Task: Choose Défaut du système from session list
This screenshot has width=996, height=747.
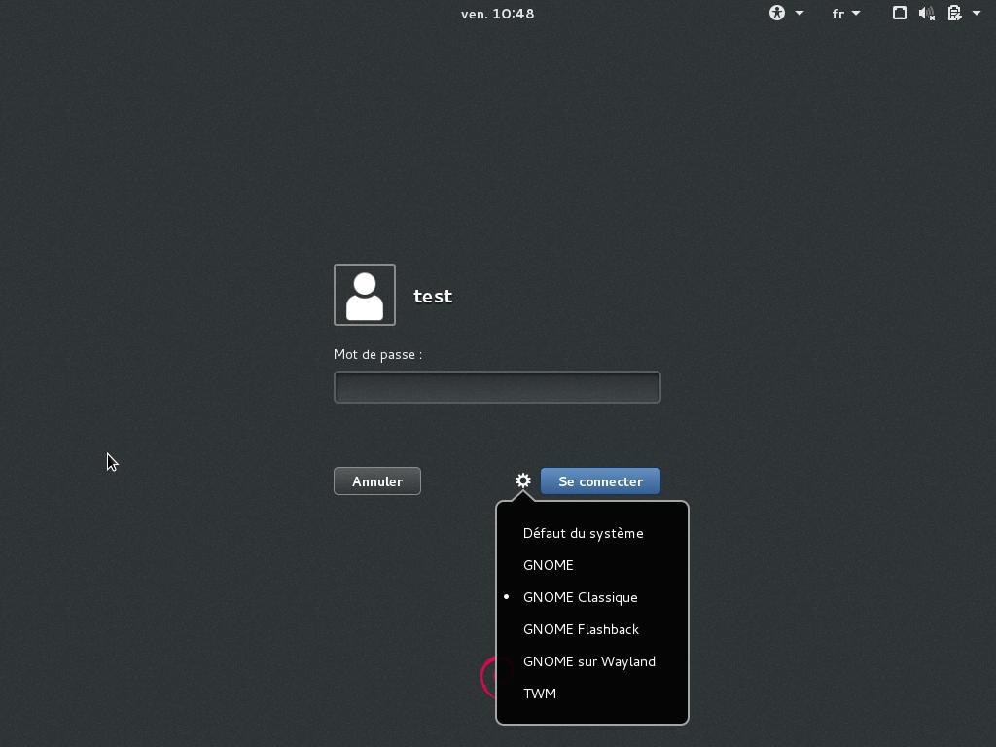Action: click(584, 533)
